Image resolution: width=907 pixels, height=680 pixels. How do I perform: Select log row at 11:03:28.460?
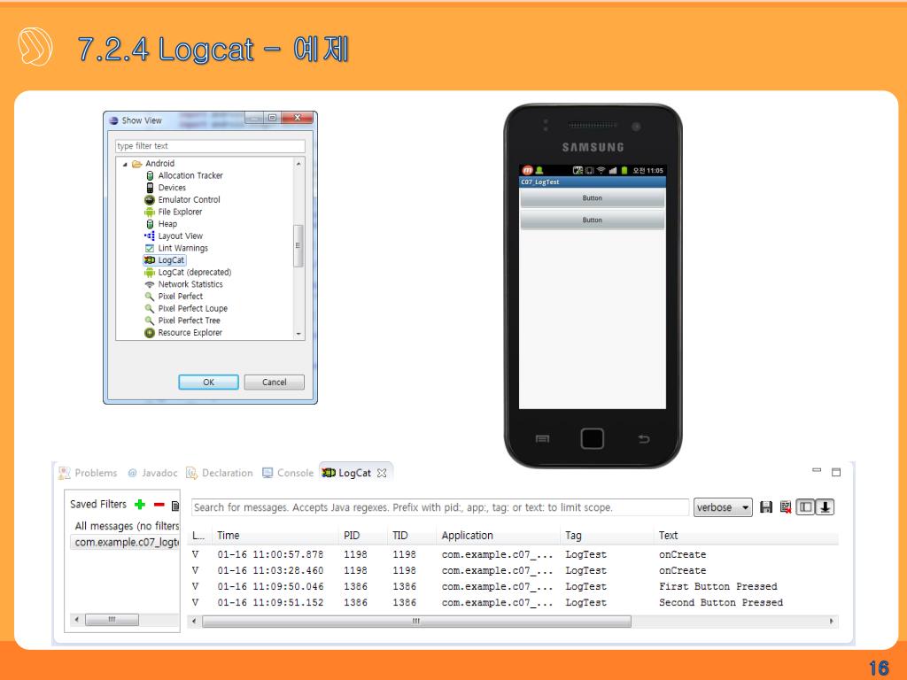coord(514,571)
